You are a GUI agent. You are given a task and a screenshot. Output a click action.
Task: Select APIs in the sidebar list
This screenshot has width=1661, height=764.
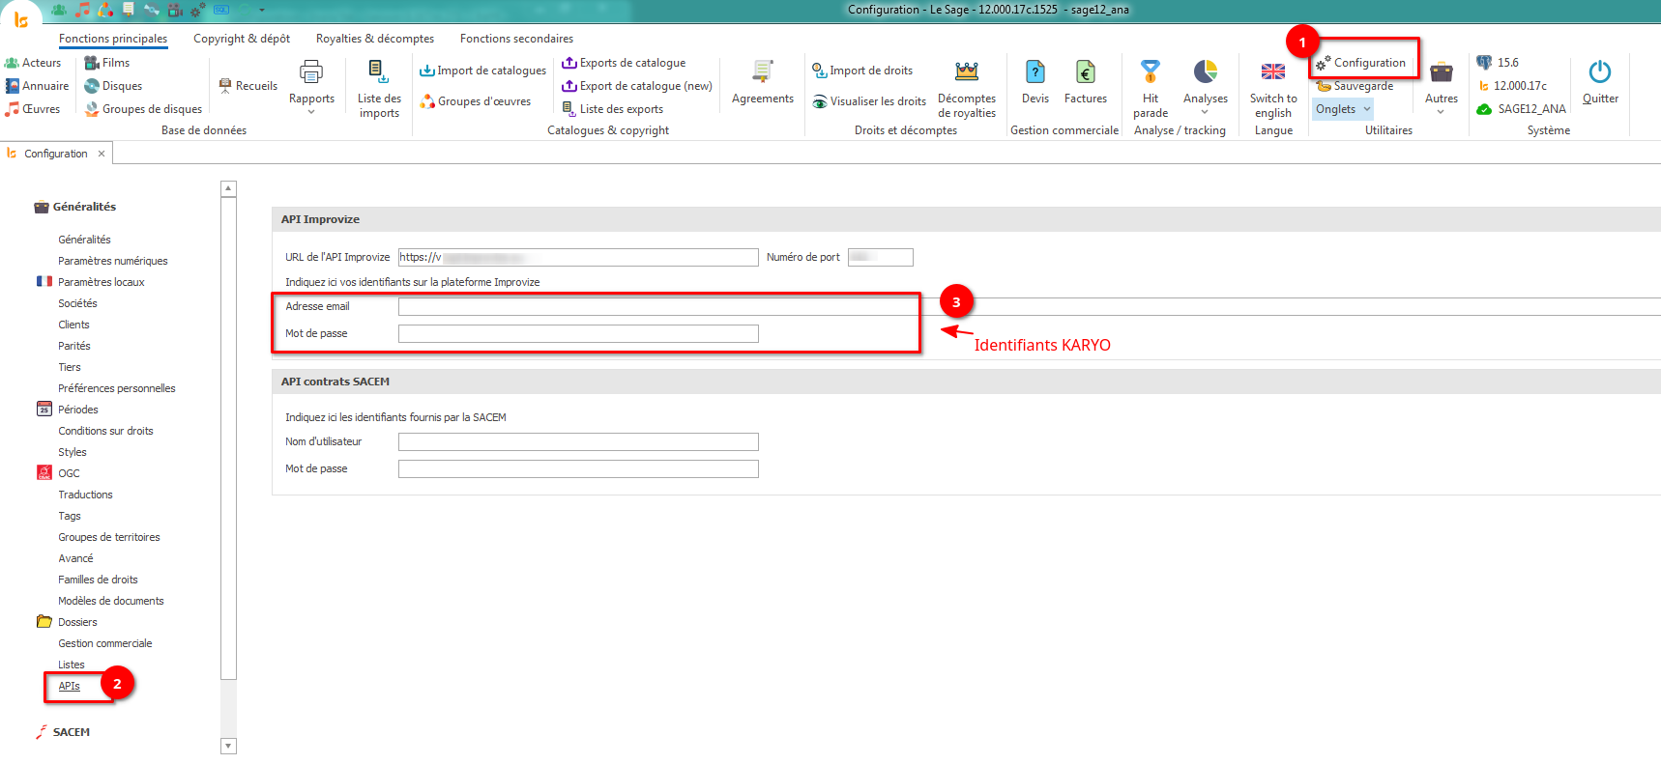[x=69, y=686]
